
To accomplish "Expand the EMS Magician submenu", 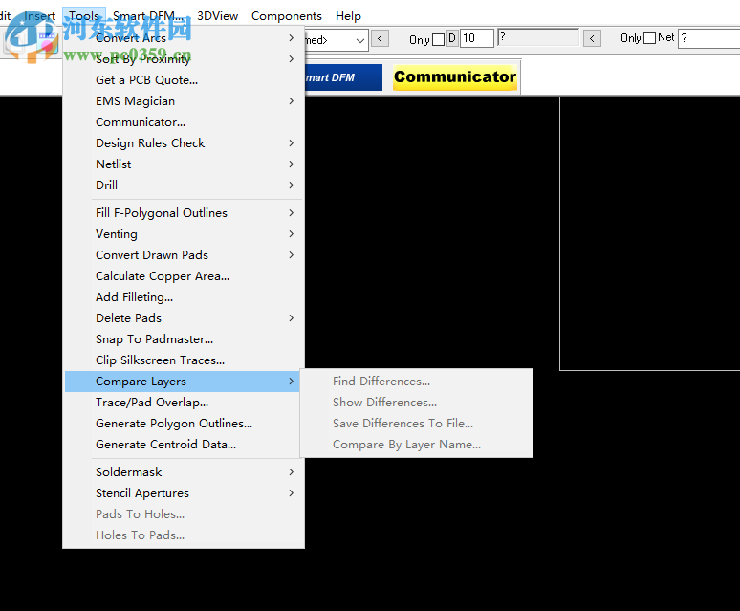I will pos(184,101).
